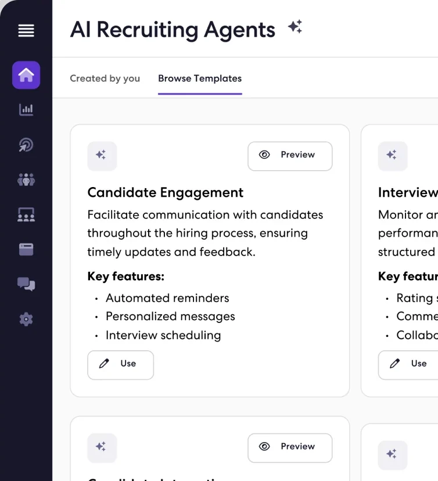Screen dimensions: 438x481
Task: Click the AI Recruiting Agents heading
Action: point(173,30)
